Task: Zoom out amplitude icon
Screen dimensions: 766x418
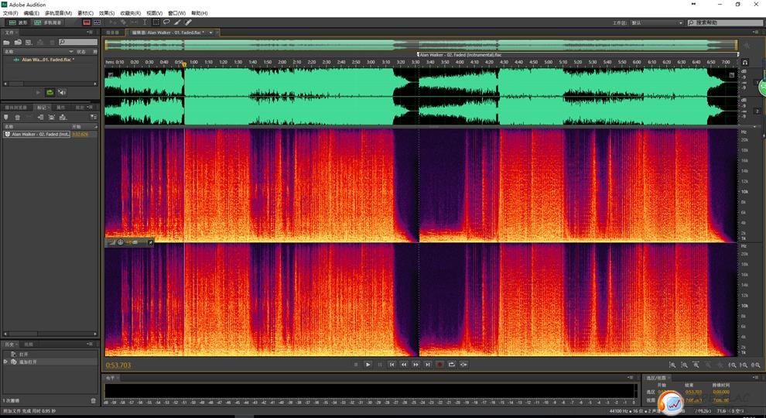Action: [x=684, y=365]
